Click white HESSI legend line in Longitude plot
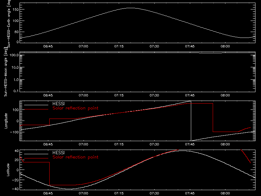 [x=36, y=105]
